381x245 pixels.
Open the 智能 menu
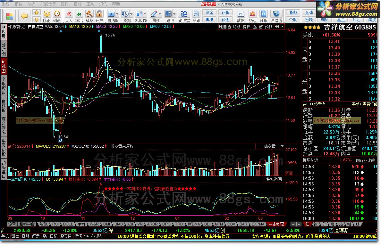(x=77, y=4)
